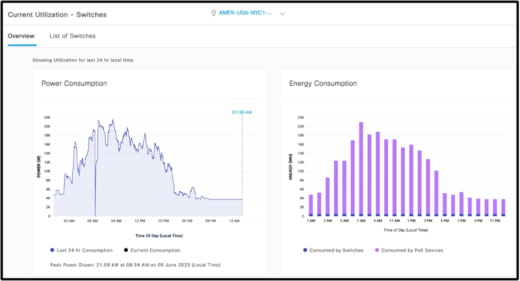Toggle the Current Consumption legend item

tap(155, 250)
